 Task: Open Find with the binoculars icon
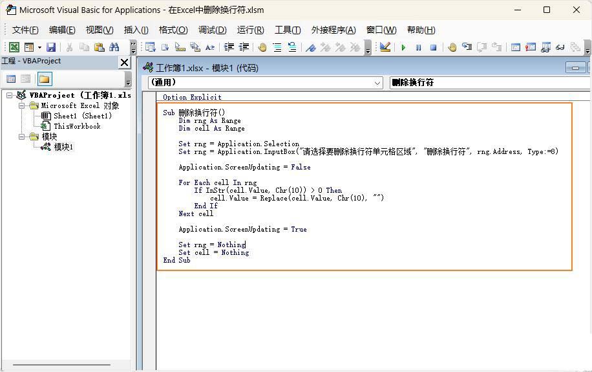click(x=114, y=47)
